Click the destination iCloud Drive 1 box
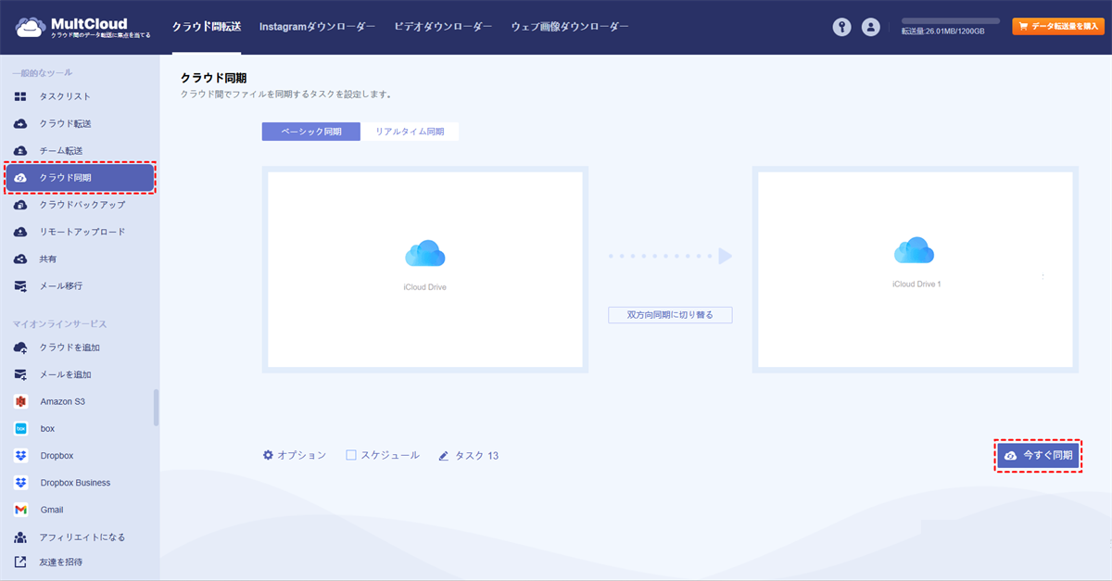The height and width of the screenshot is (581, 1112). coord(916,270)
